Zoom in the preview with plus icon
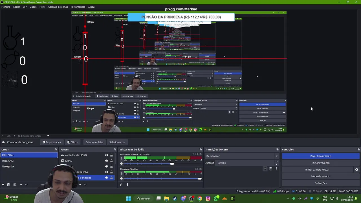Viewport: 361px width, 203px height. 15,136
